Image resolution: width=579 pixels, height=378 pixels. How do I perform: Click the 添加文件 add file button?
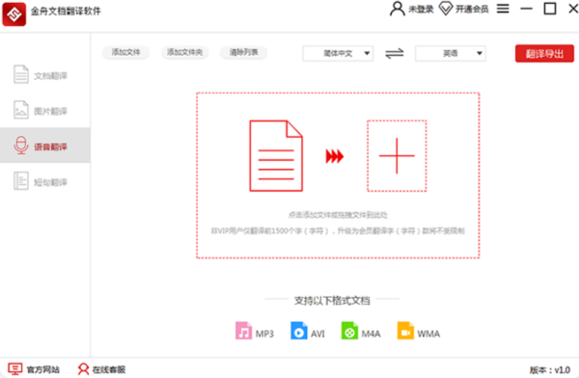click(125, 52)
